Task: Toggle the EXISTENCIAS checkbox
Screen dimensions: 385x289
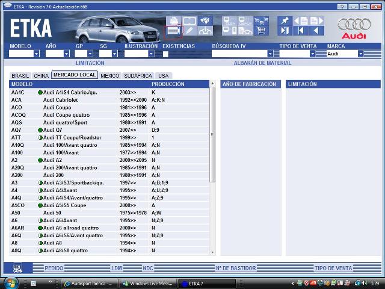Action: tap(165, 54)
